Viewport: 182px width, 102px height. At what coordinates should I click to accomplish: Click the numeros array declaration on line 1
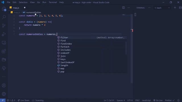[x=31, y=16]
